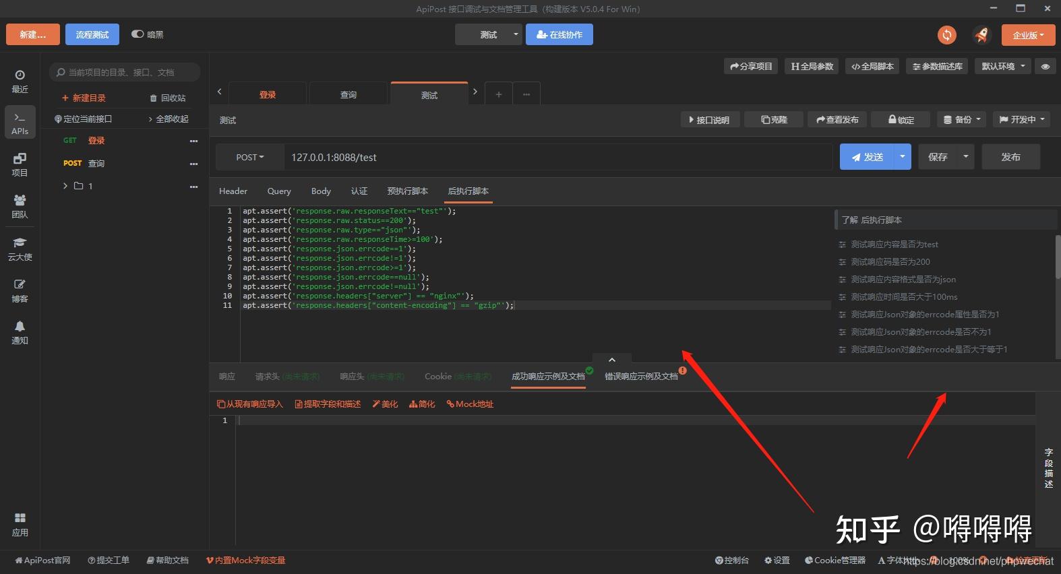
Task: Click the 发送 send button
Action: pos(867,156)
